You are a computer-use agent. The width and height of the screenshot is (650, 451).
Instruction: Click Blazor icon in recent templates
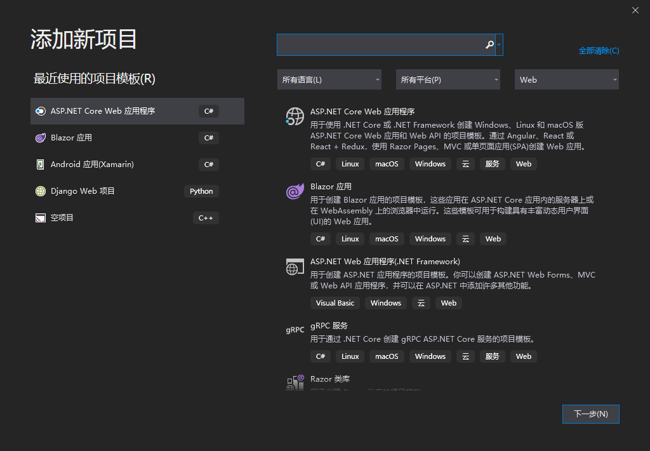click(x=40, y=138)
